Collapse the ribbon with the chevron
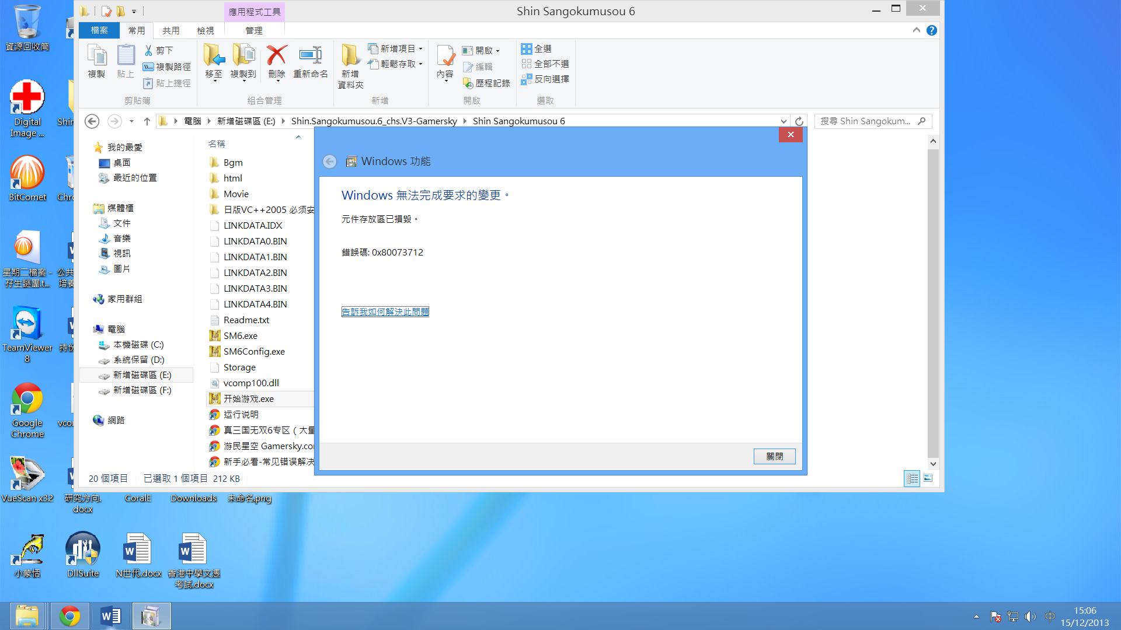The image size is (1121, 630). point(916,30)
